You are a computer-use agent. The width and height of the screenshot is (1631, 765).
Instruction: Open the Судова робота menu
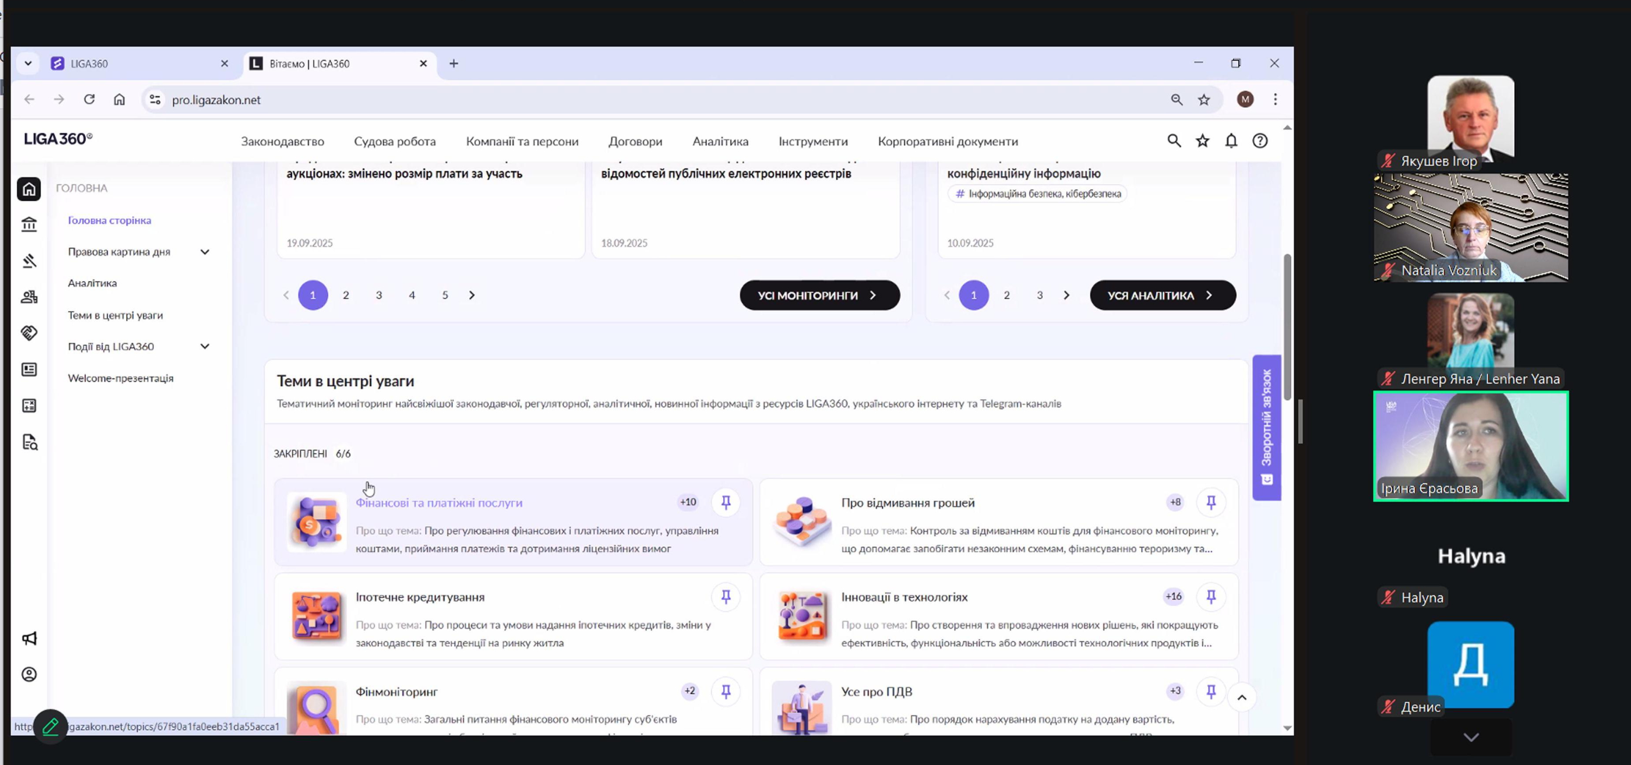click(395, 142)
